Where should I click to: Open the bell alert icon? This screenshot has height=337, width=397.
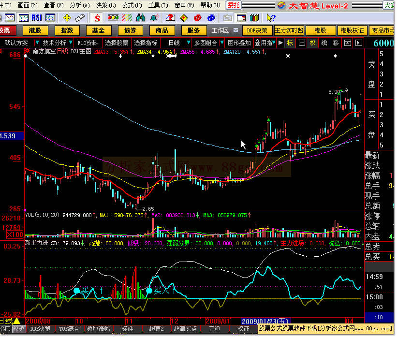(154, 18)
